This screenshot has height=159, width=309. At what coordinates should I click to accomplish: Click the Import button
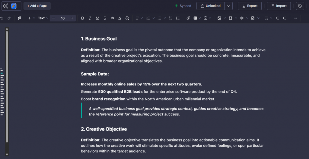coord(279,6)
